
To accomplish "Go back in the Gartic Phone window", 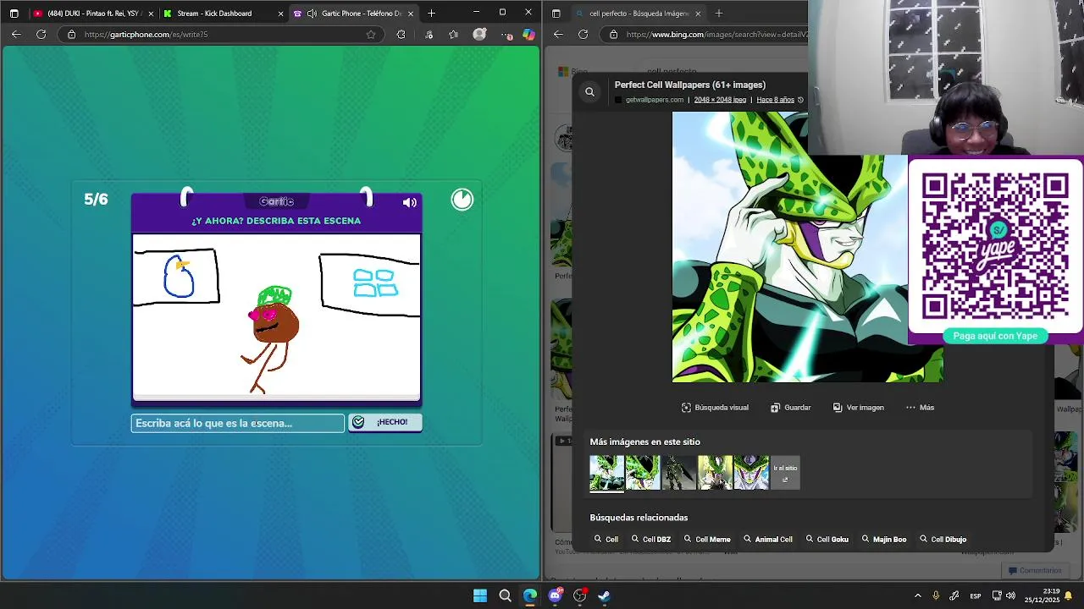I will (16, 35).
